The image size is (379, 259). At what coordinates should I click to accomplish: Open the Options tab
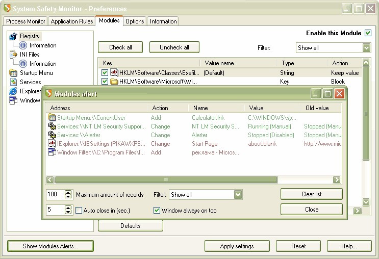pyautogui.click(x=135, y=21)
